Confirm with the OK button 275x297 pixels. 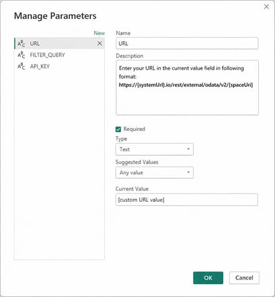coord(208,278)
